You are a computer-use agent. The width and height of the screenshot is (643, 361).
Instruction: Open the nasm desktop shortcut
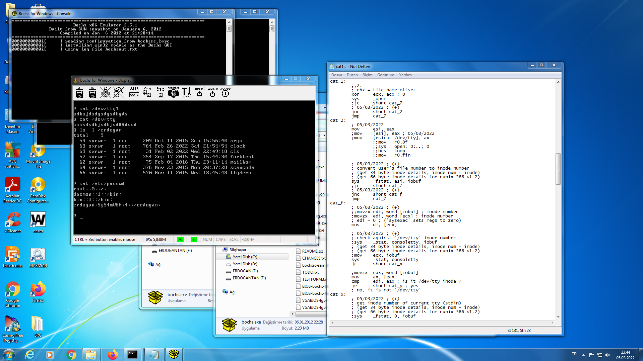[38, 222]
